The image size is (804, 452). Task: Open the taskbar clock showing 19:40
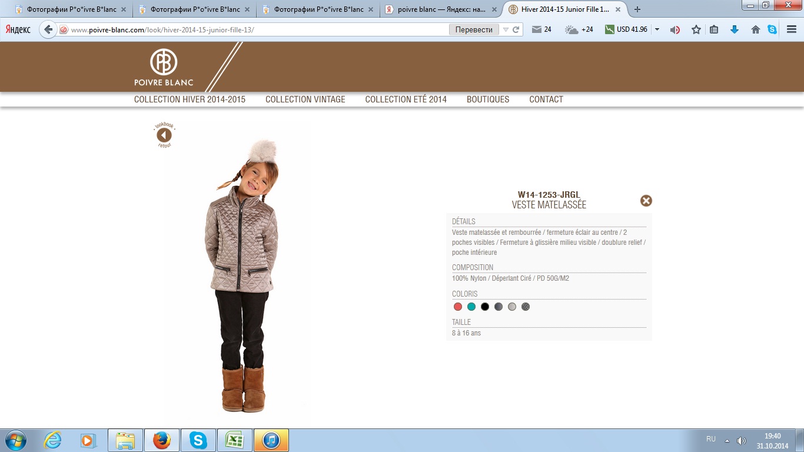(772, 440)
